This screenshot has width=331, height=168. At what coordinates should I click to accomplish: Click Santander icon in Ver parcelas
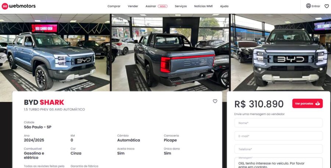click(x=317, y=104)
